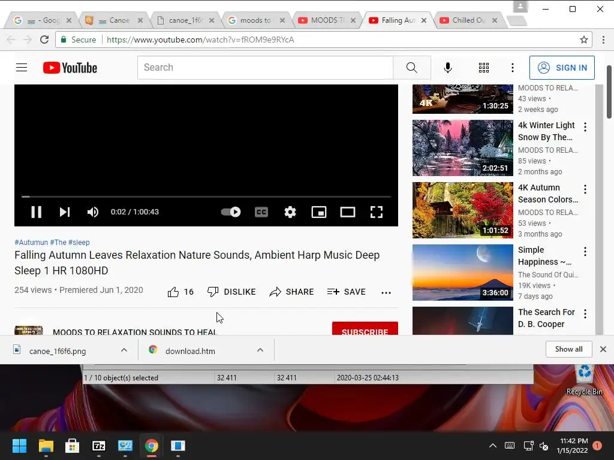The image size is (614, 460).
Task: Mute the video volume
Action: (x=93, y=212)
